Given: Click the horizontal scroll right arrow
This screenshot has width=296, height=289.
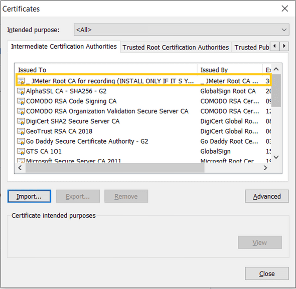Looking at the screenshot, I should [x=265, y=168].
